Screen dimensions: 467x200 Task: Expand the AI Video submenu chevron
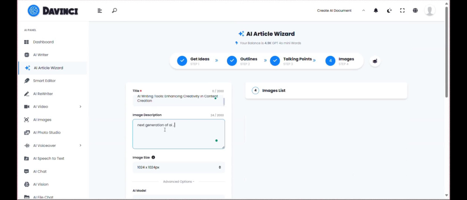pos(80,107)
